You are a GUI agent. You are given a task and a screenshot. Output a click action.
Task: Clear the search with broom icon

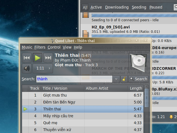coord(124,79)
